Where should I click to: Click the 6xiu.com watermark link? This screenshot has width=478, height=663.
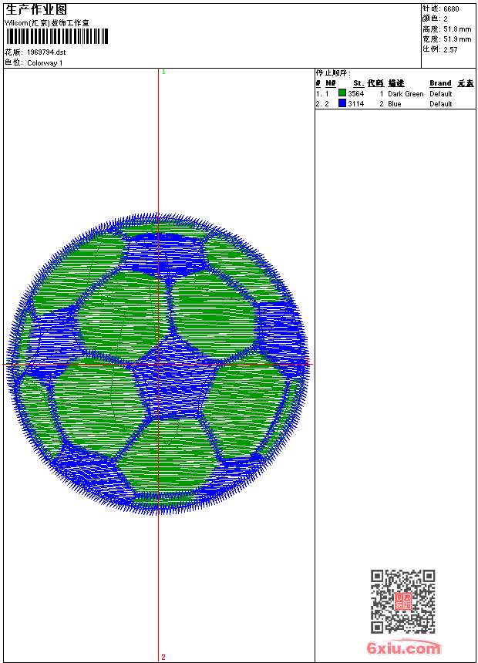(x=404, y=648)
